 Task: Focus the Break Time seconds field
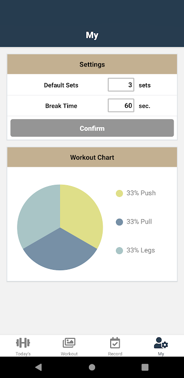tap(121, 105)
